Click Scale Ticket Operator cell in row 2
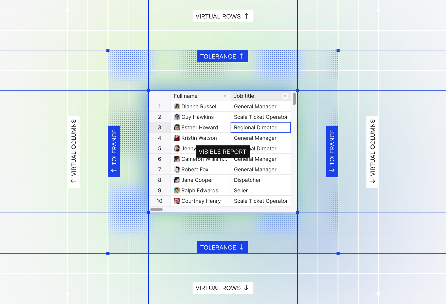Screen dimensions: 446x304 pos(261,117)
